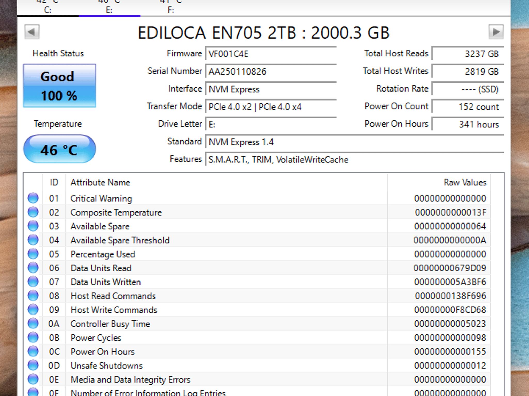Select the Data Units Read attribute name
The height and width of the screenshot is (396, 529).
pos(101,268)
